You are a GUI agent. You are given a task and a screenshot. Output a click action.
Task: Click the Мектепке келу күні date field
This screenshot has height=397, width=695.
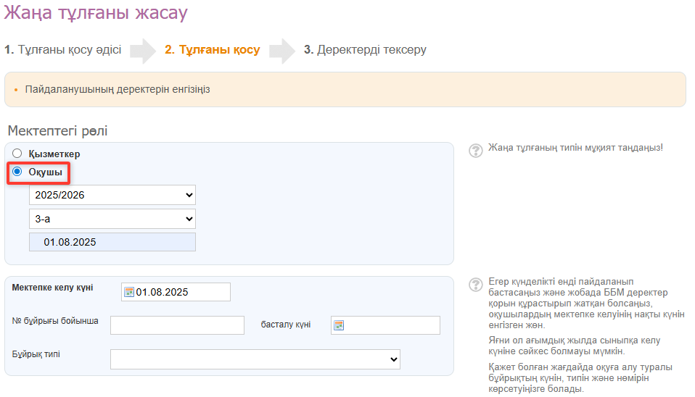tap(181, 292)
